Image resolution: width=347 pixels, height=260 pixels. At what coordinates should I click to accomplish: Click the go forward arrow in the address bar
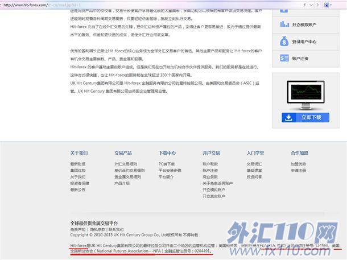pyautogui.click(x=317, y=5)
